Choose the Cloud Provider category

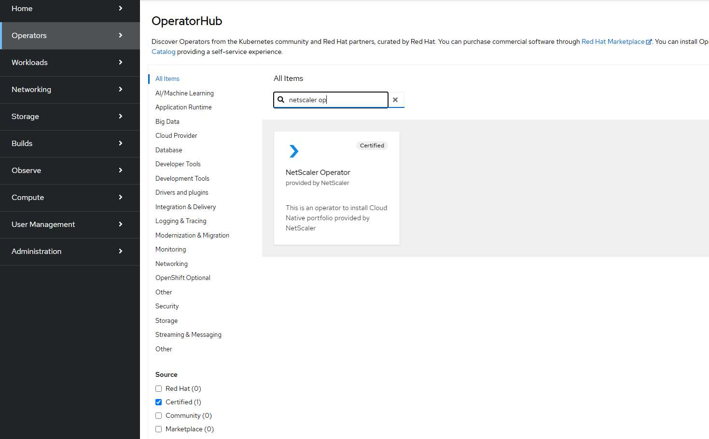pos(176,135)
